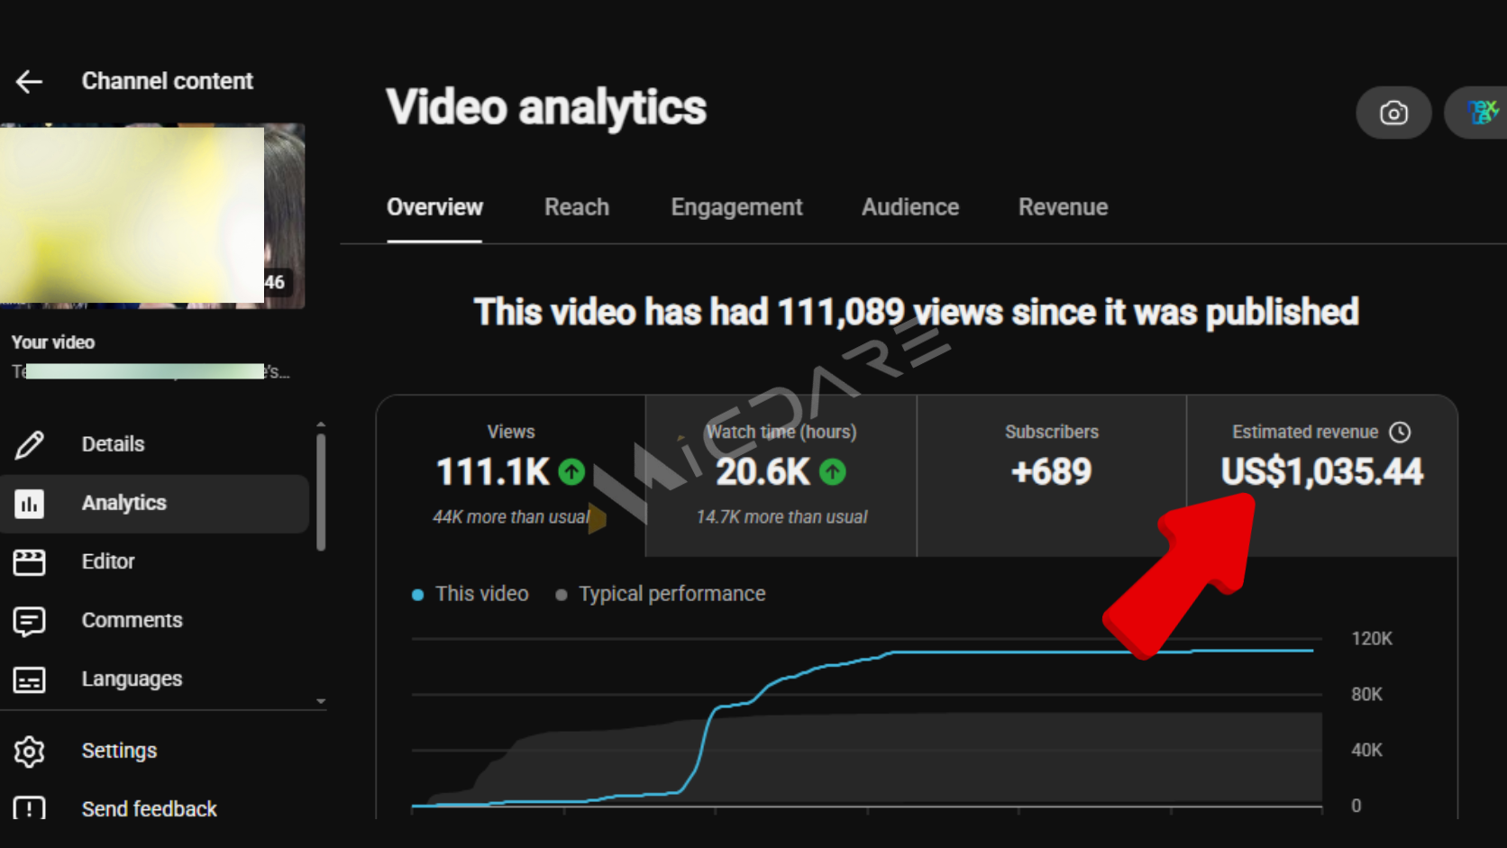This screenshot has width=1507, height=848.
Task: Select the Subscribers metric card
Action: pos(1052,476)
